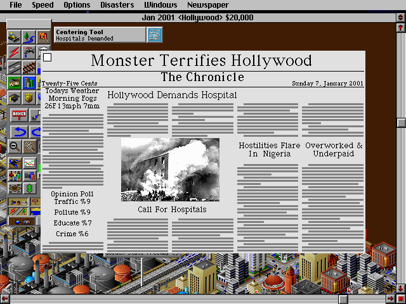The height and width of the screenshot is (304, 406).
Task: Select the Centering tool icon
Action: tap(29, 146)
